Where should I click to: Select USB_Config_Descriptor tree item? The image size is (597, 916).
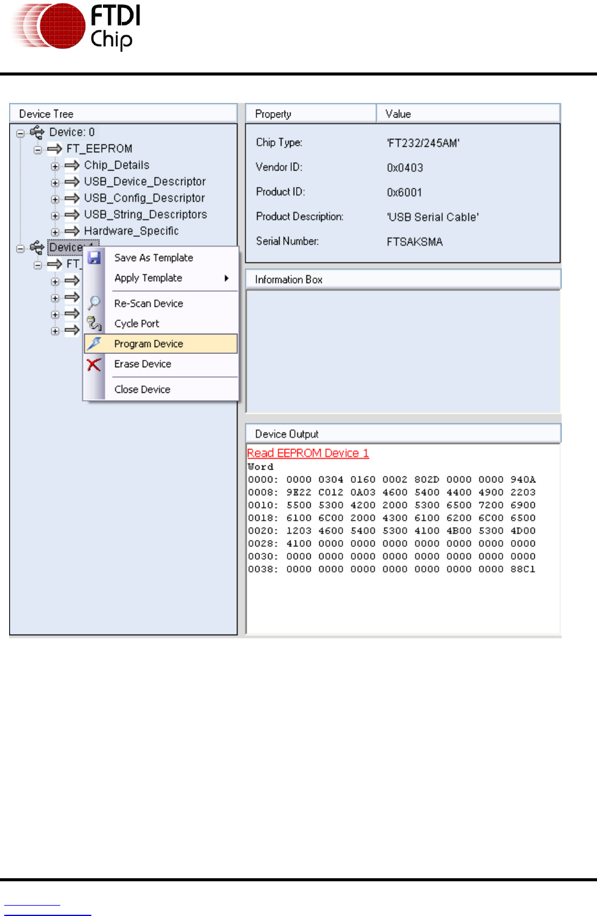(x=144, y=198)
